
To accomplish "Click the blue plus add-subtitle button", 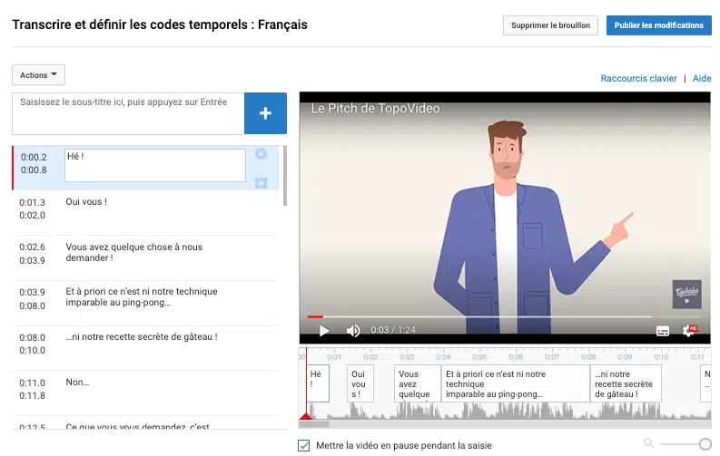I will [x=265, y=113].
